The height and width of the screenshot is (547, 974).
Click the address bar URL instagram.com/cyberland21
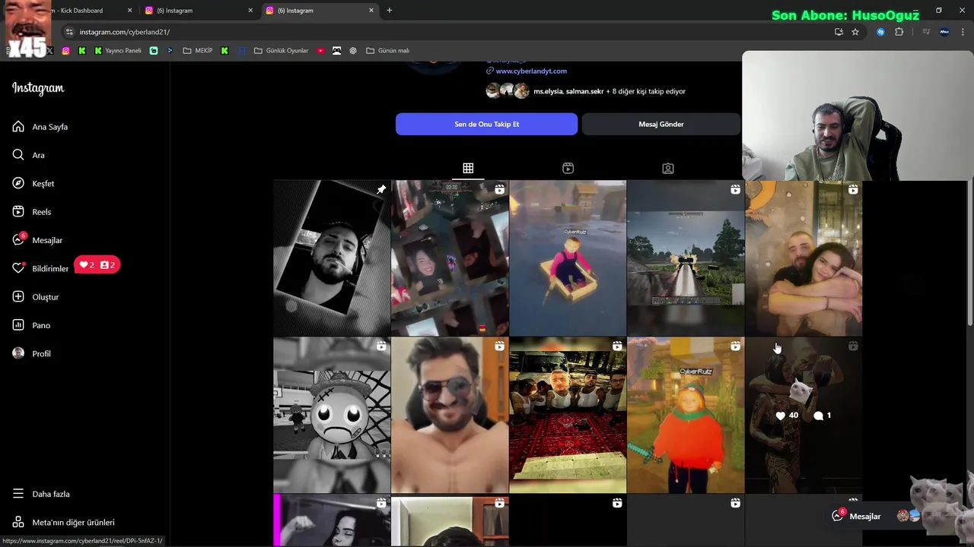coord(125,32)
